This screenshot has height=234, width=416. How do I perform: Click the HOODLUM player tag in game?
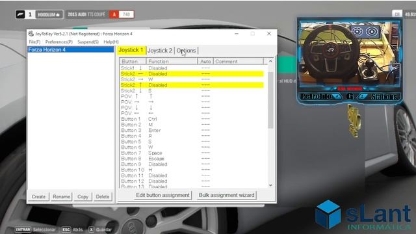pyautogui.click(x=49, y=14)
